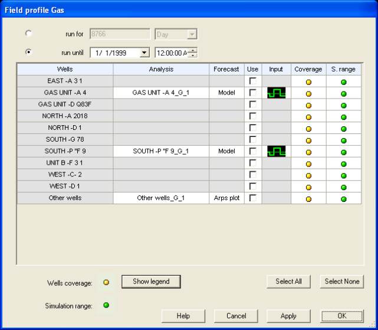Viewport: 378px width, 330px height.
Task: Click the yellow Wells coverage legend icon
Action: (106, 283)
